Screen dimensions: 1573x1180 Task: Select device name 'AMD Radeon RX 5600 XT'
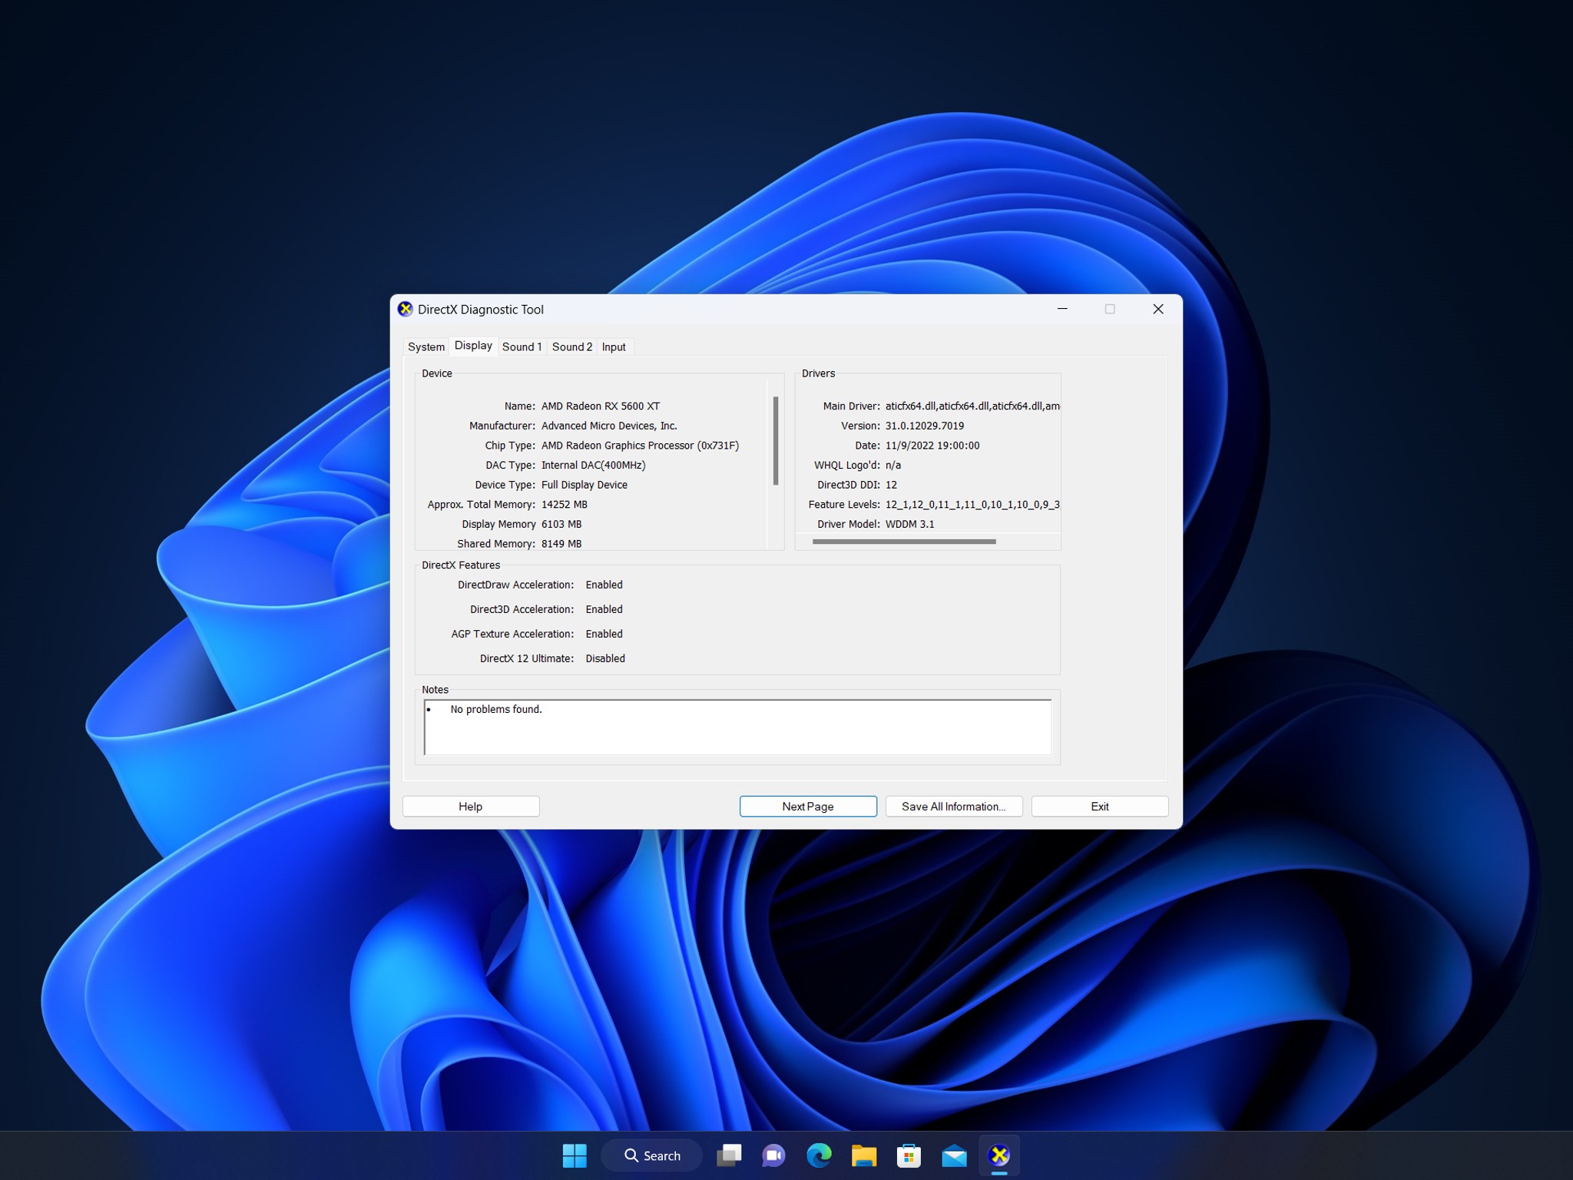(601, 406)
